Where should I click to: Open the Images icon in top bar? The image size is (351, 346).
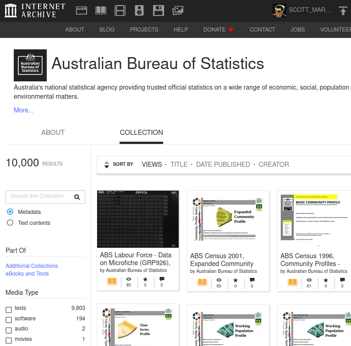click(178, 11)
